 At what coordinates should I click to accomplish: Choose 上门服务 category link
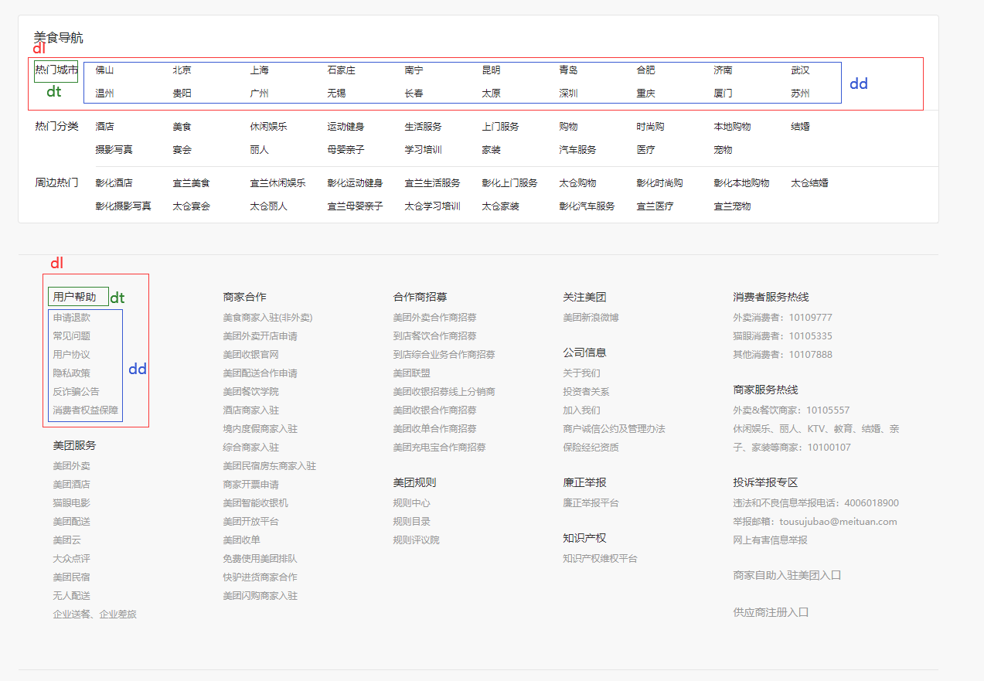pos(500,127)
